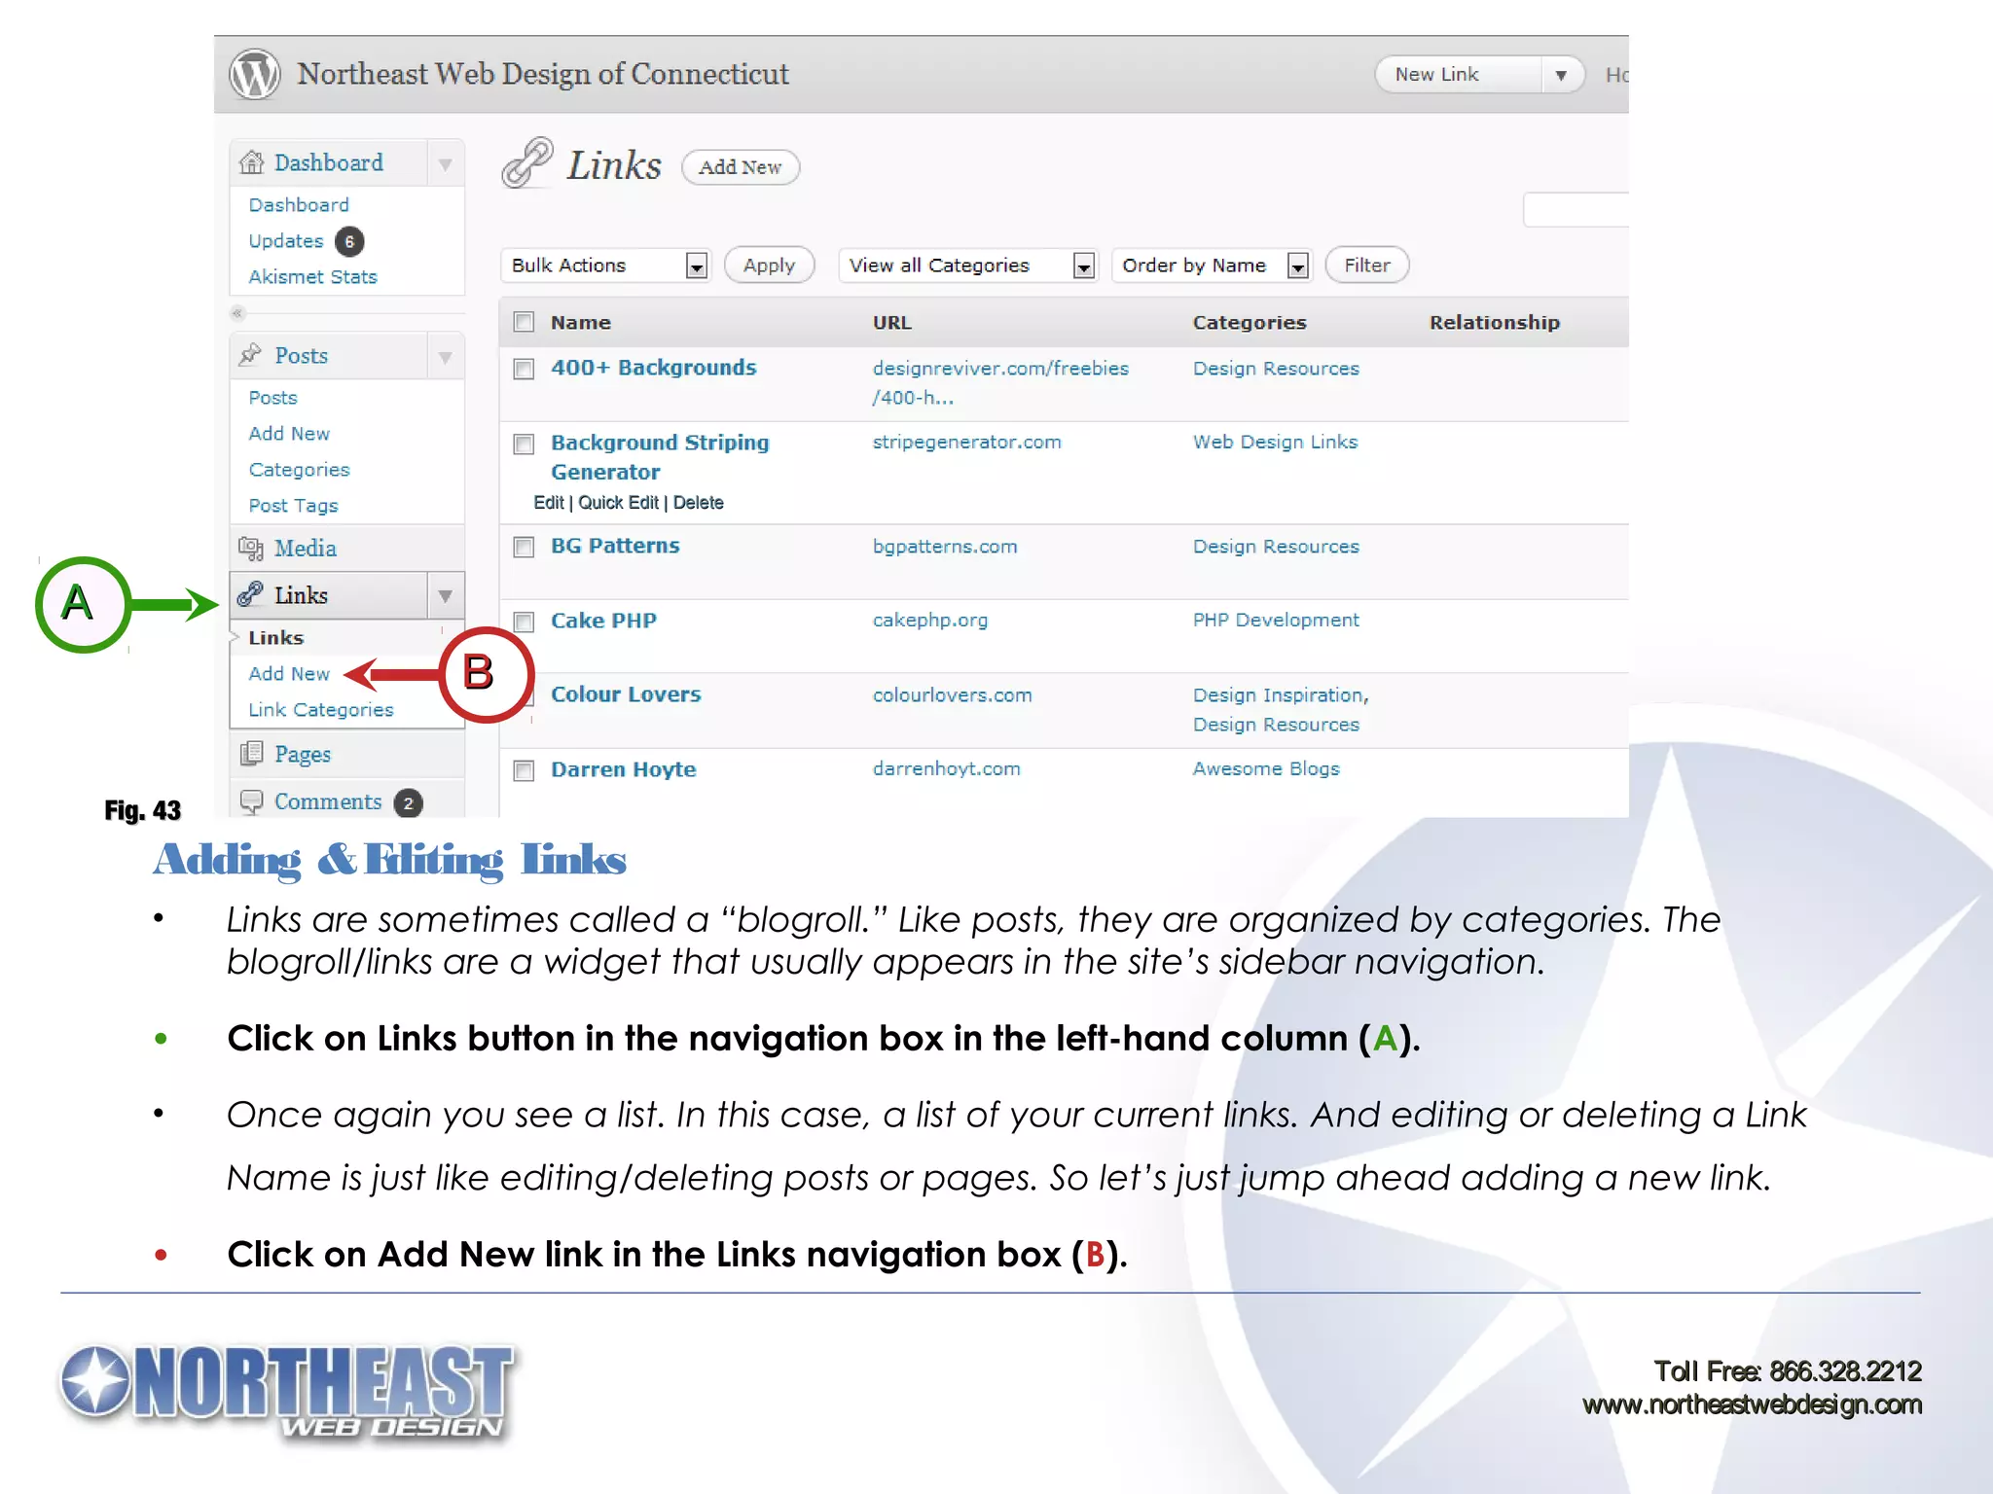Open Post Tags submenu link

click(293, 506)
